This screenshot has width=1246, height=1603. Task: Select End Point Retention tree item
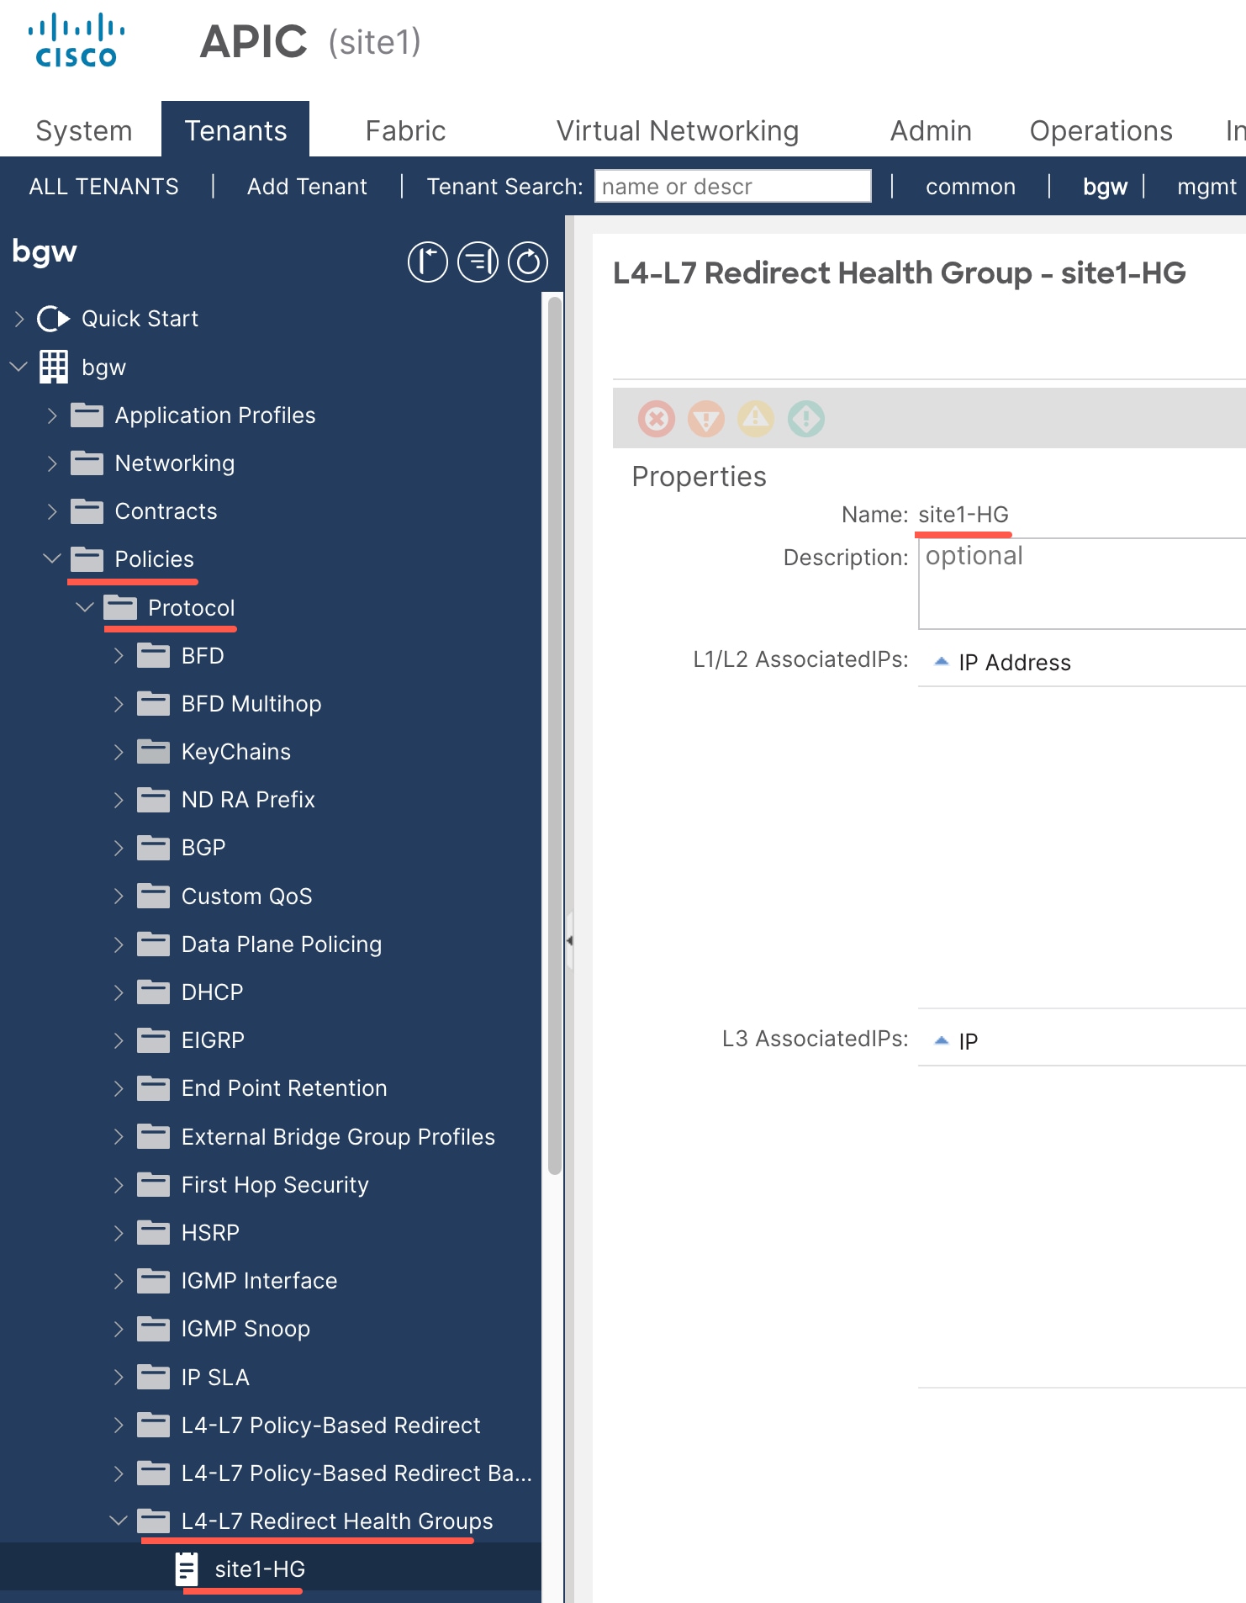point(284,1088)
